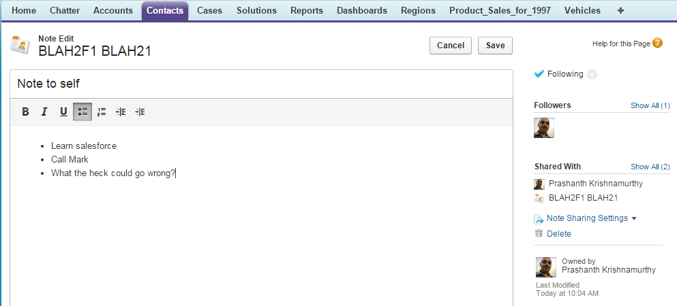This screenshot has height=306, width=677.
Task: Toggle bold formatting in note toolbar
Action: click(25, 112)
